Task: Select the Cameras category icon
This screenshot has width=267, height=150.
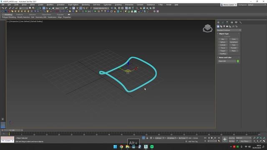Action: [227, 27]
